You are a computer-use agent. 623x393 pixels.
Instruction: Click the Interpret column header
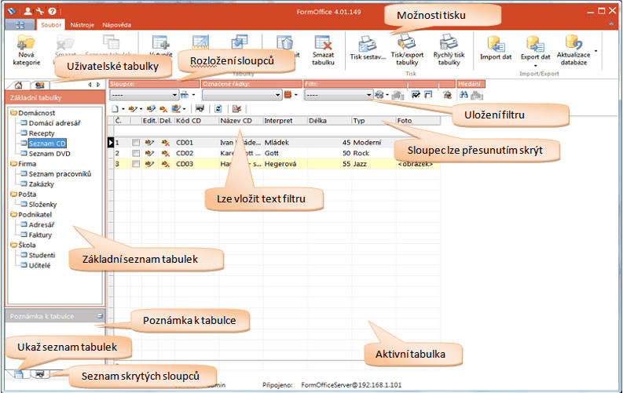click(285, 121)
